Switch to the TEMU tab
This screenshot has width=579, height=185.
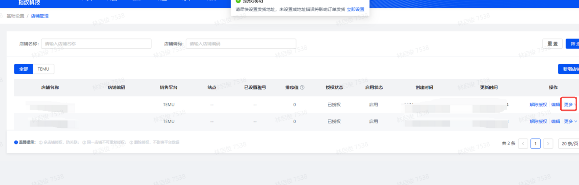[43, 69]
